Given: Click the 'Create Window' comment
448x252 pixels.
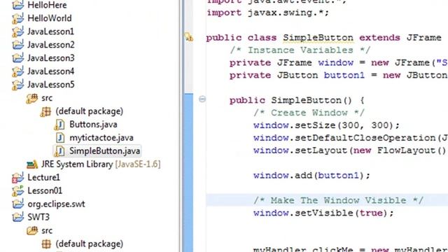Looking at the screenshot, I should tap(309, 113).
